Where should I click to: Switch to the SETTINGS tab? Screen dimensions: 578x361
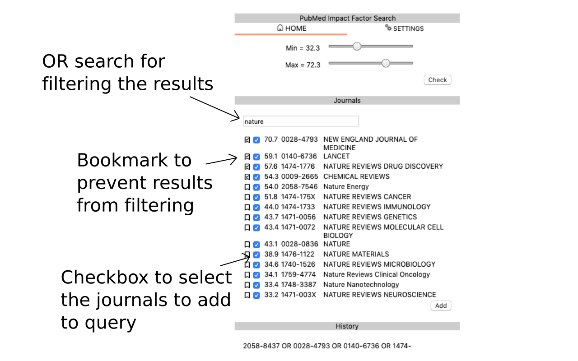point(404,28)
